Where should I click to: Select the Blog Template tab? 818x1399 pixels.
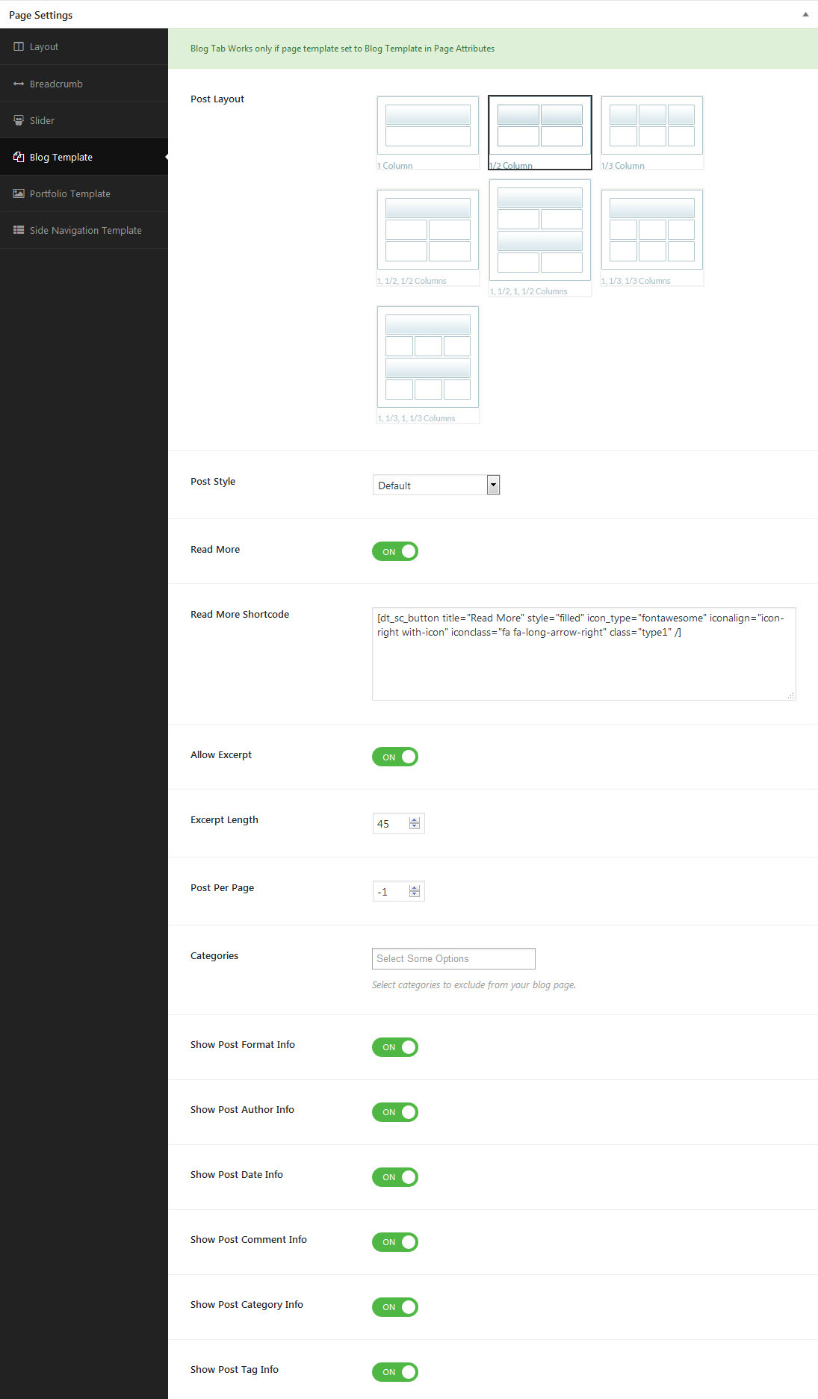pos(84,157)
